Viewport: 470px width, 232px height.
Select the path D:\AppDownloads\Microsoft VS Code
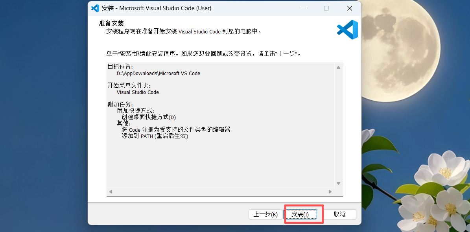tap(159, 74)
